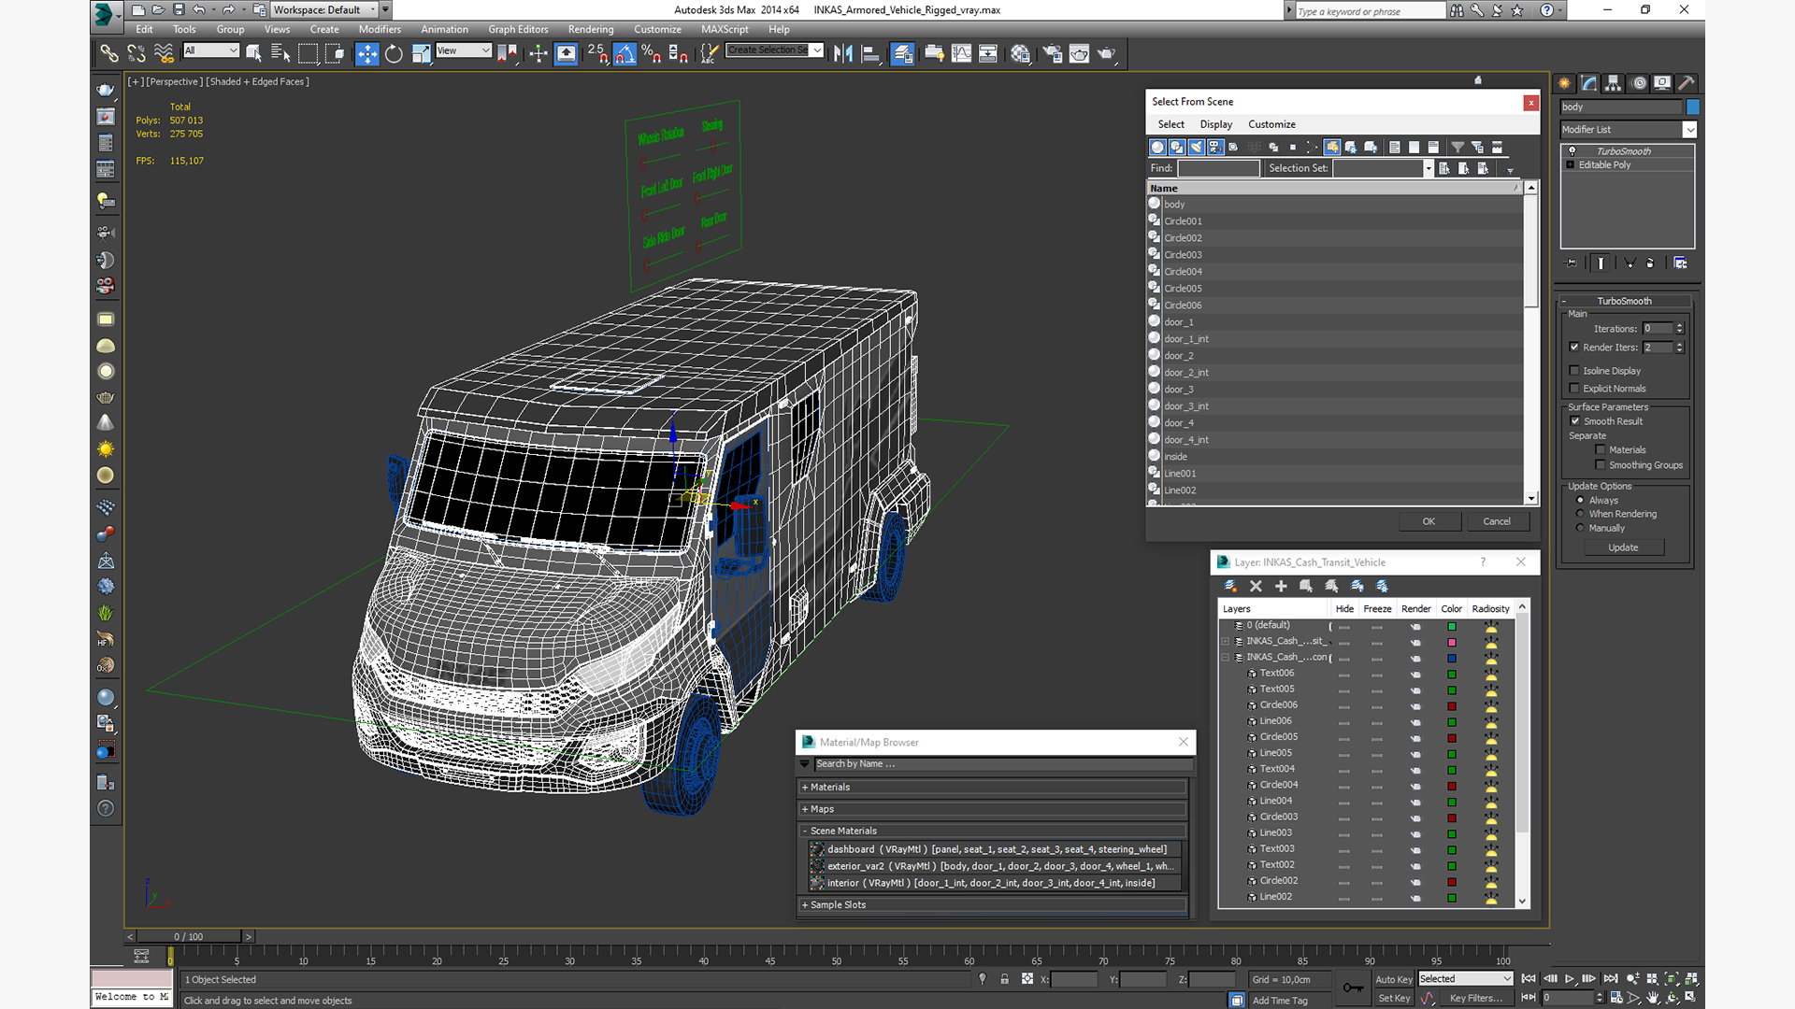The height and width of the screenshot is (1009, 1795).
Task: Open the Display menu in Select From Scene
Action: [1215, 124]
